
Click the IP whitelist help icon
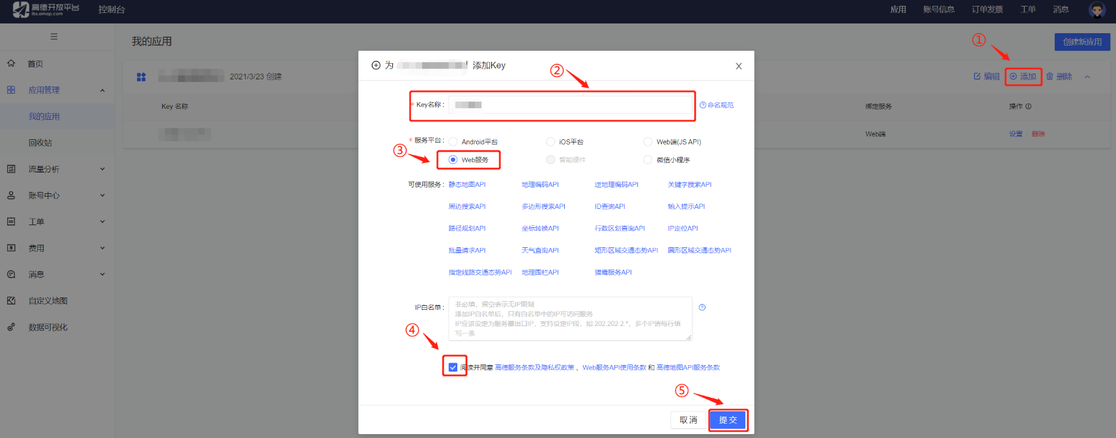coord(702,307)
